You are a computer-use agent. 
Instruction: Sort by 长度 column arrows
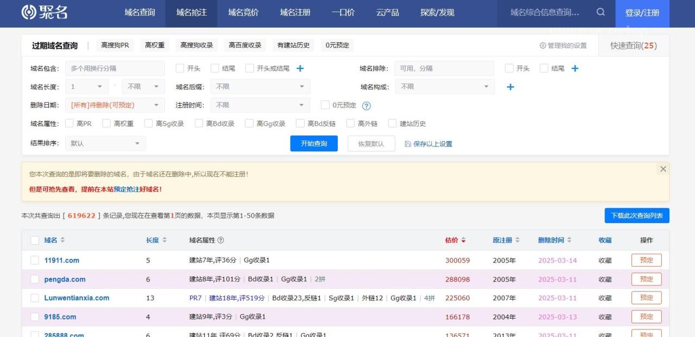tap(165, 240)
